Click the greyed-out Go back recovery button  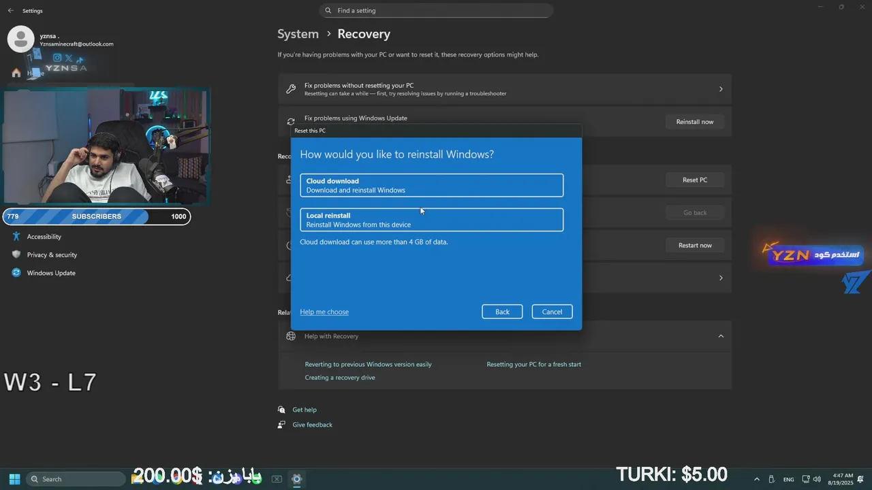[695, 212]
